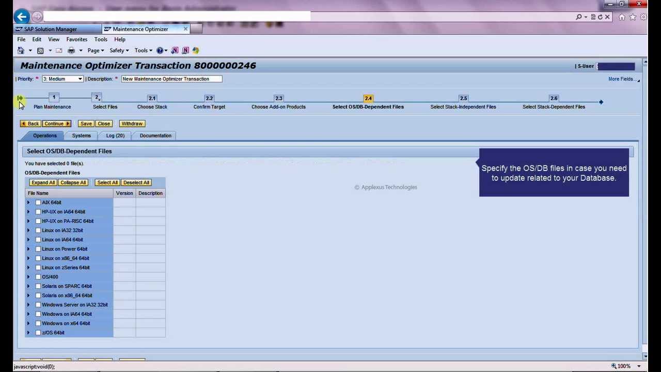Open the File menu
The height and width of the screenshot is (372, 661).
point(21,39)
